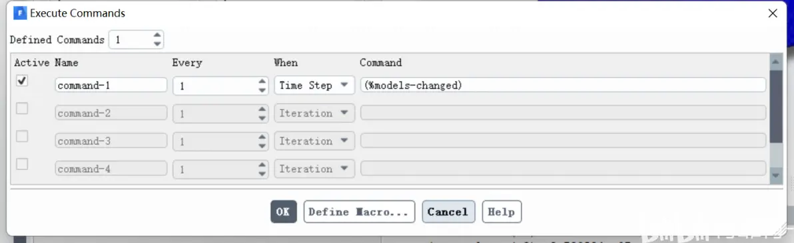
Task: Confirm with the OK button
Action: [284, 212]
